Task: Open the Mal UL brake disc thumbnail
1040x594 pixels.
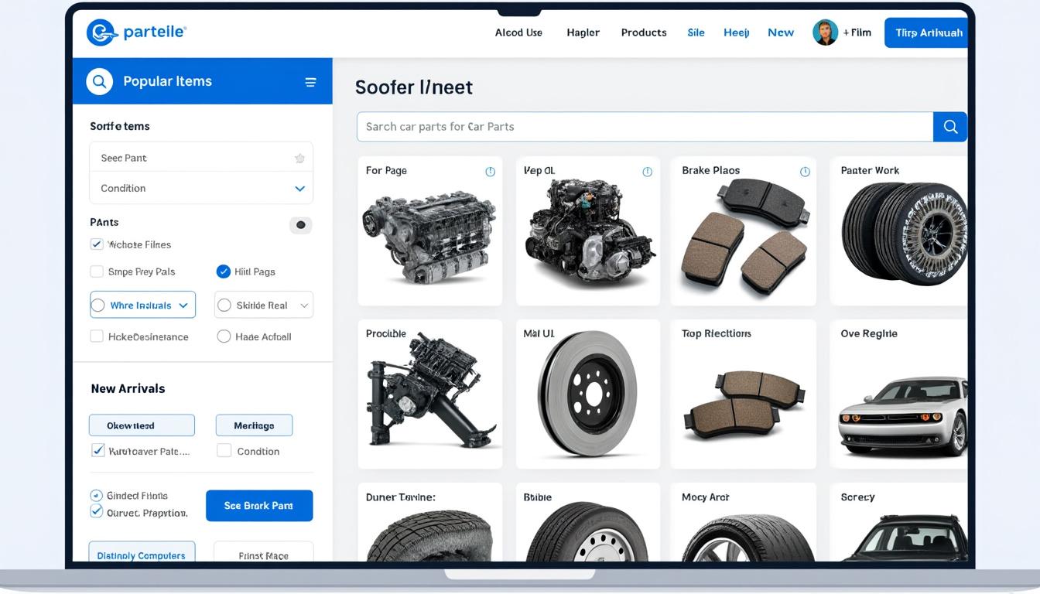Action: click(x=587, y=394)
